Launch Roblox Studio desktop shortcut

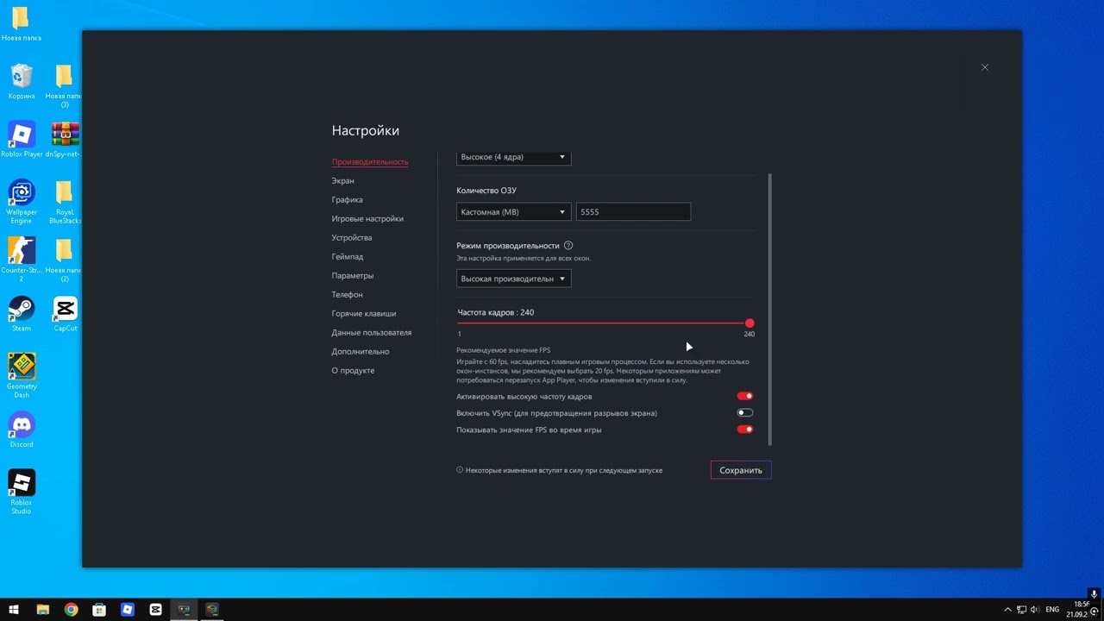[22, 492]
